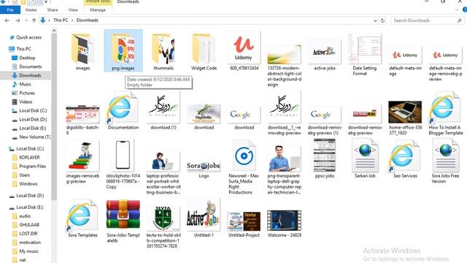Switch to the Share ribbon tab
The width and height of the screenshot is (467, 263).
[x=53, y=9]
